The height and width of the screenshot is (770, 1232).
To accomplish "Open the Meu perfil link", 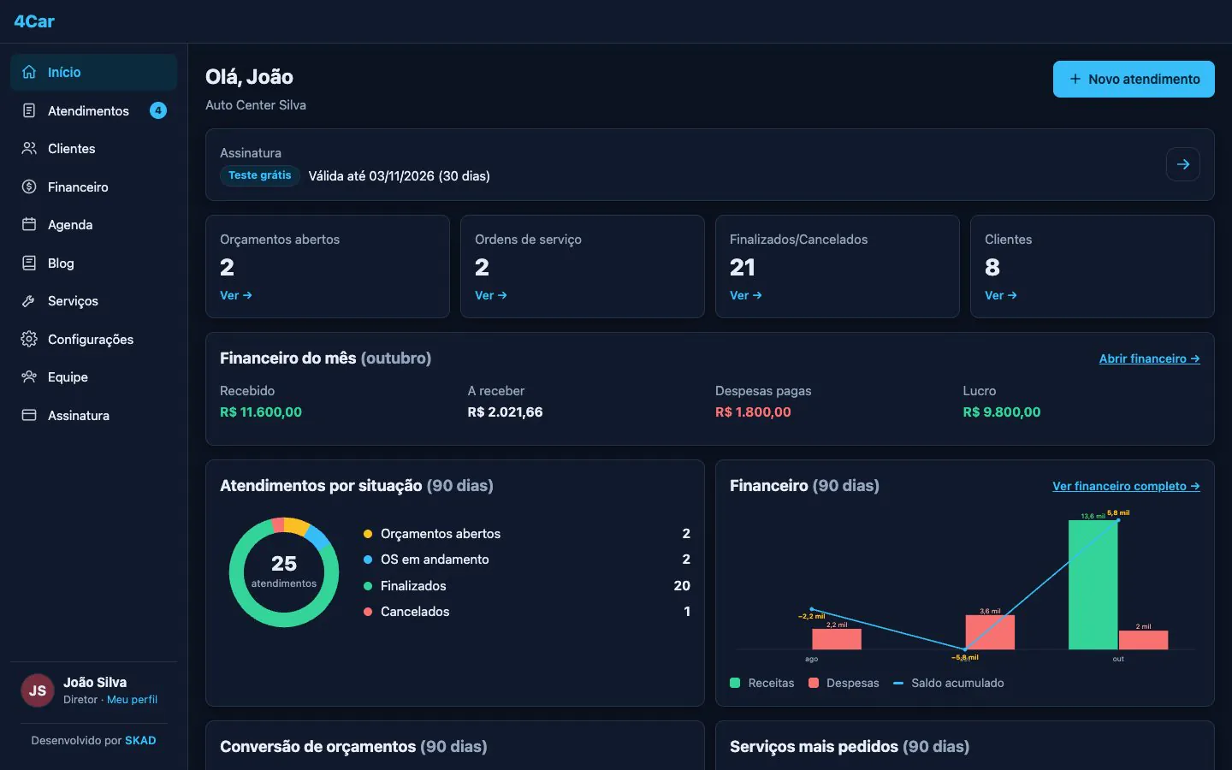I will click(132, 699).
